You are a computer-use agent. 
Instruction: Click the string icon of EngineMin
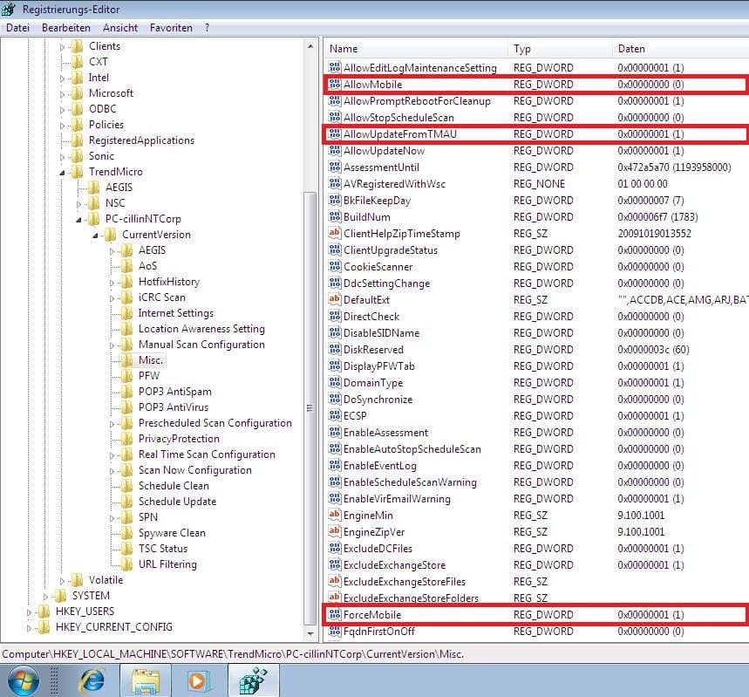coord(335,515)
